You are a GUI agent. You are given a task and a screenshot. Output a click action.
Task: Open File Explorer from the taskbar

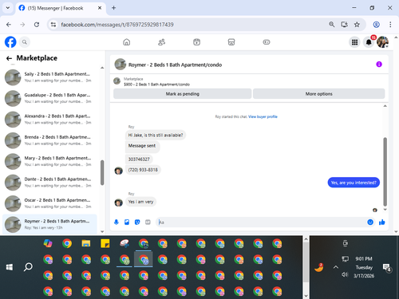point(86,243)
